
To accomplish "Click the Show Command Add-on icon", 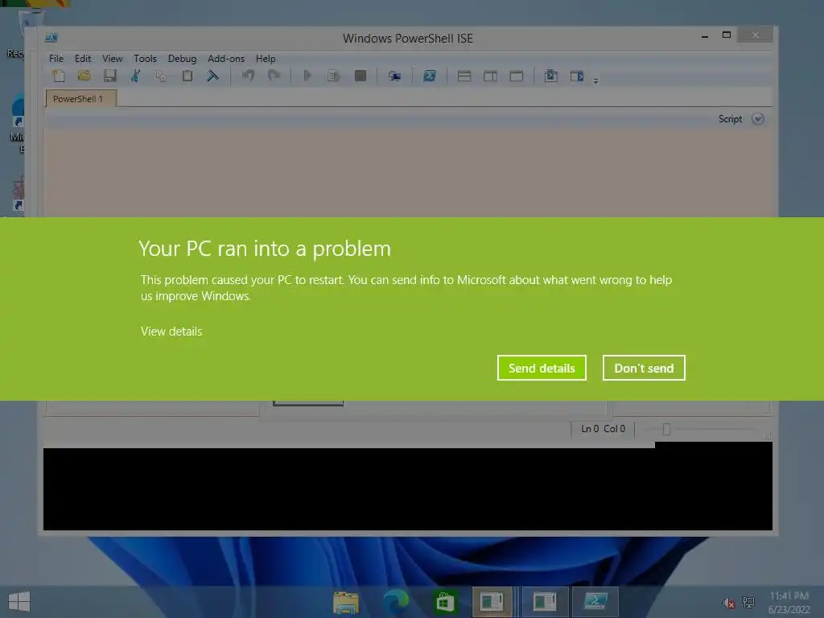I will 577,76.
